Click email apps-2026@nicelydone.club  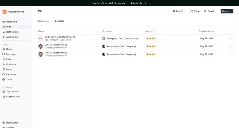click(58, 40)
